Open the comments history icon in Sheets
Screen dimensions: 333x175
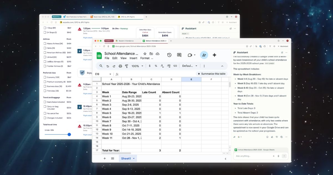179,55
